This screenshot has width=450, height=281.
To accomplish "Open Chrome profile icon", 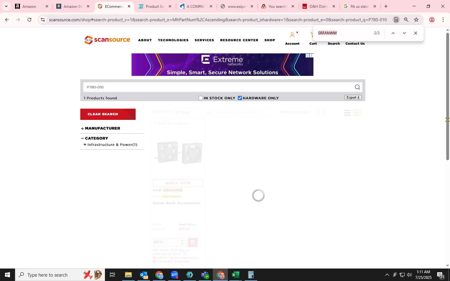I will click(432, 20).
